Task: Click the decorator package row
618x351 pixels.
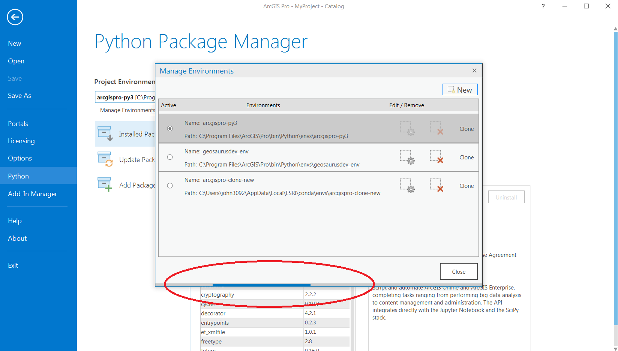Action: click(x=275, y=313)
